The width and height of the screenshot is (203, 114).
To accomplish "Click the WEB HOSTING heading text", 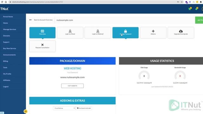I will [x=73, y=68].
